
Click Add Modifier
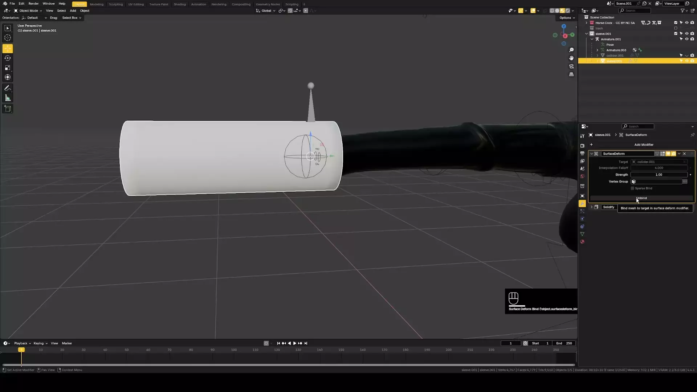(643, 145)
